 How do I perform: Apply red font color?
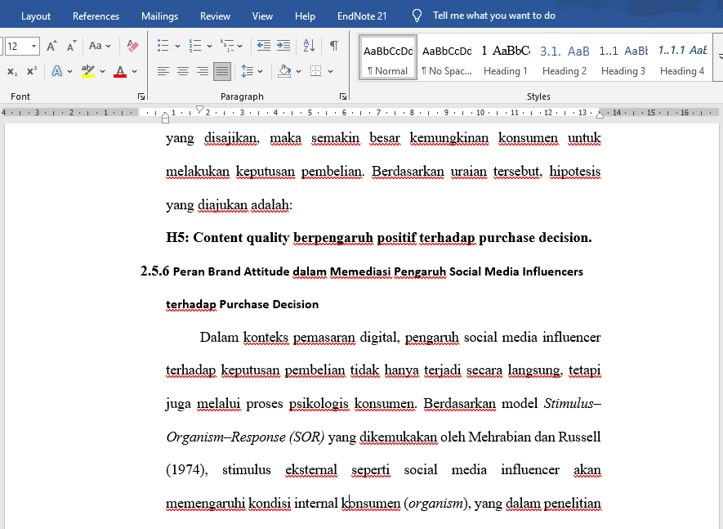120,71
